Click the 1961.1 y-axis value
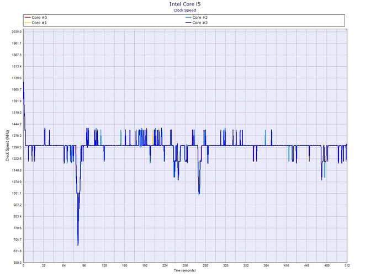This screenshot has width=370, height=277. (17, 44)
